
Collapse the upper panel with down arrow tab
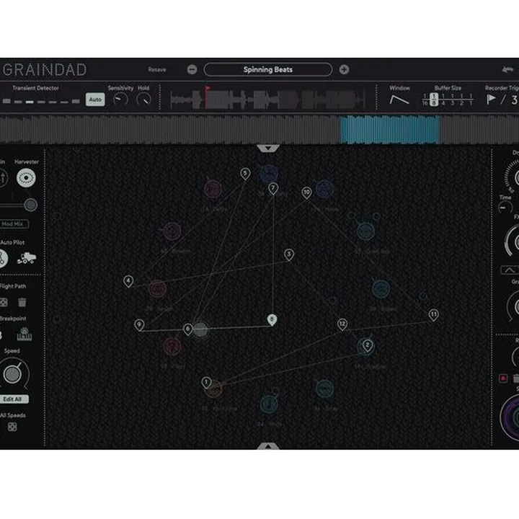coord(268,148)
